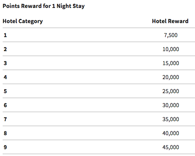Screen dimensions: 195x156
Task: Click category 7 row label
Action: click(x=5, y=119)
